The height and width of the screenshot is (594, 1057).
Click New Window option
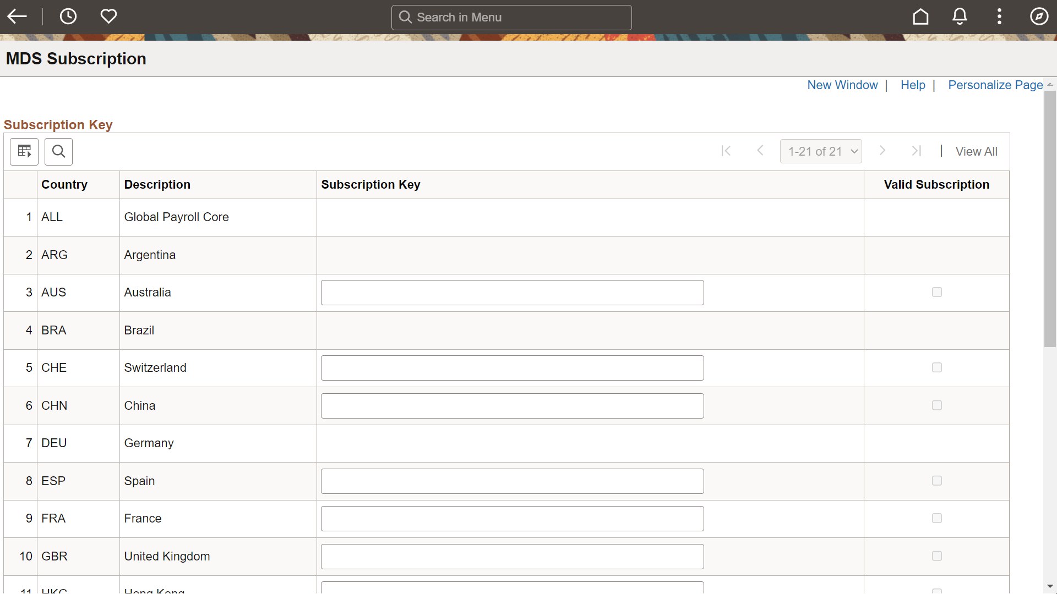coord(842,85)
